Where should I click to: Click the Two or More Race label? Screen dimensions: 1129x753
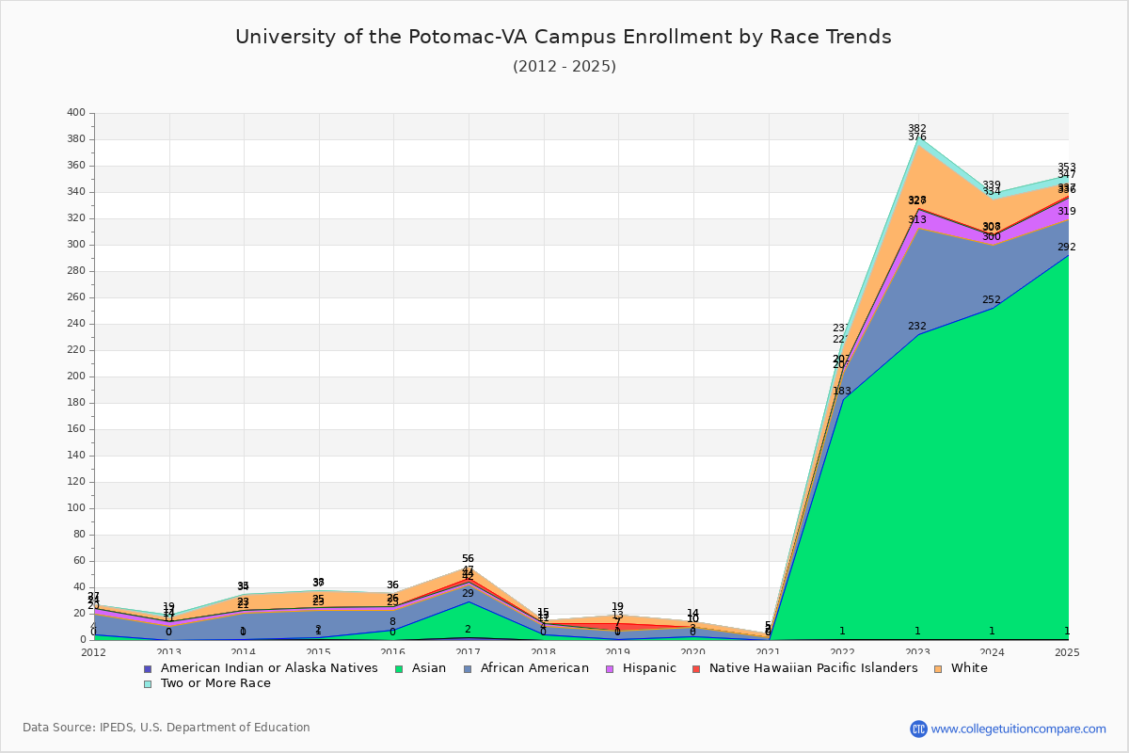[x=214, y=683]
